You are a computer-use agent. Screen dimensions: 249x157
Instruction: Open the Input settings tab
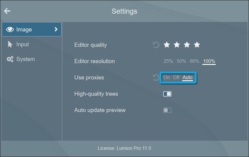[23, 44]
